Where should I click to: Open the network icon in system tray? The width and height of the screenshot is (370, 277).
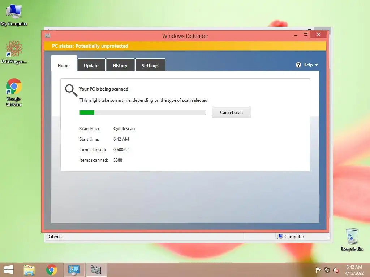[327, 270]
